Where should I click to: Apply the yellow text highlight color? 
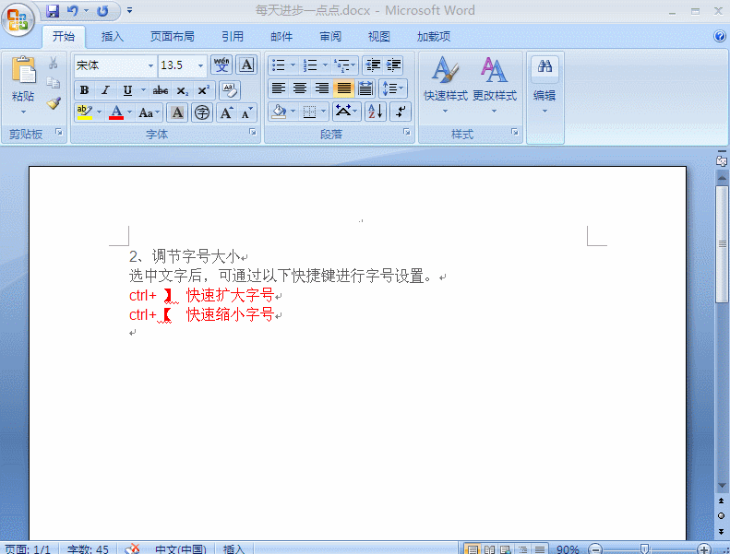84,112
